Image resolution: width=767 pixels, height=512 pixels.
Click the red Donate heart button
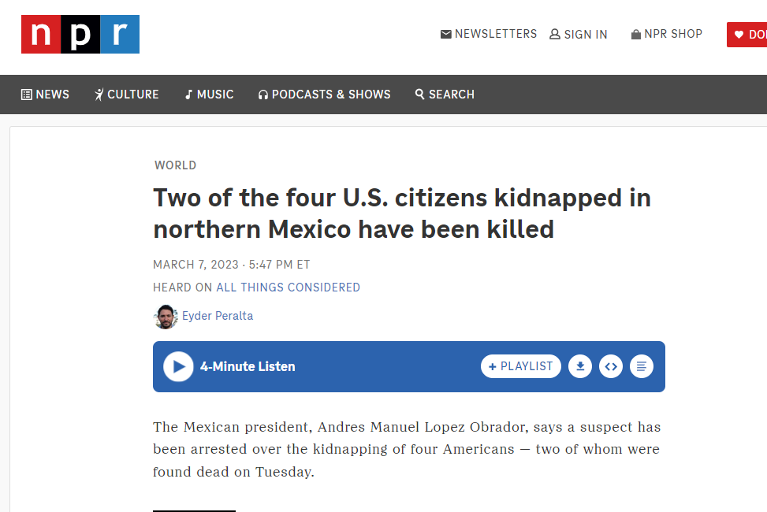coord(747,34)
